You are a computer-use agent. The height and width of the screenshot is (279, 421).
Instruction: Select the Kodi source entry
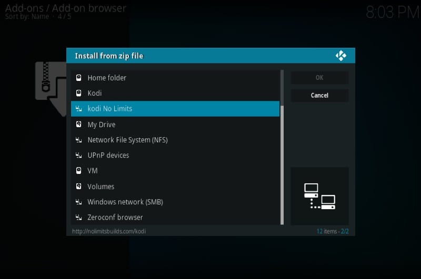[175, 93]
